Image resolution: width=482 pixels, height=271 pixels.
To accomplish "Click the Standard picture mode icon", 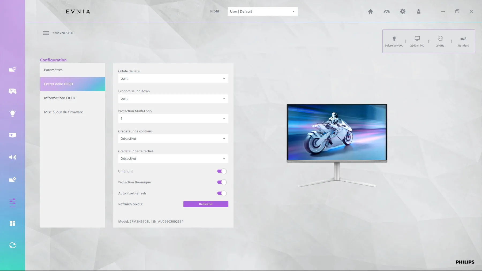I will [x=463, y=39].
